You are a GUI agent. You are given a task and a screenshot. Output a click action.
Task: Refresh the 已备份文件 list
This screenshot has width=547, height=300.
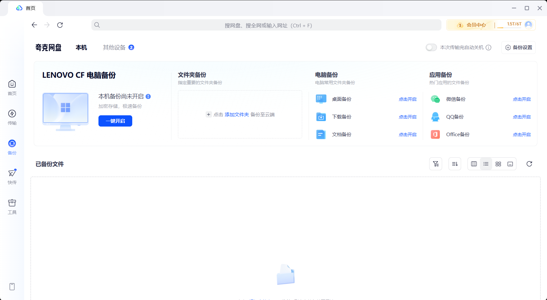click(529, 164)
